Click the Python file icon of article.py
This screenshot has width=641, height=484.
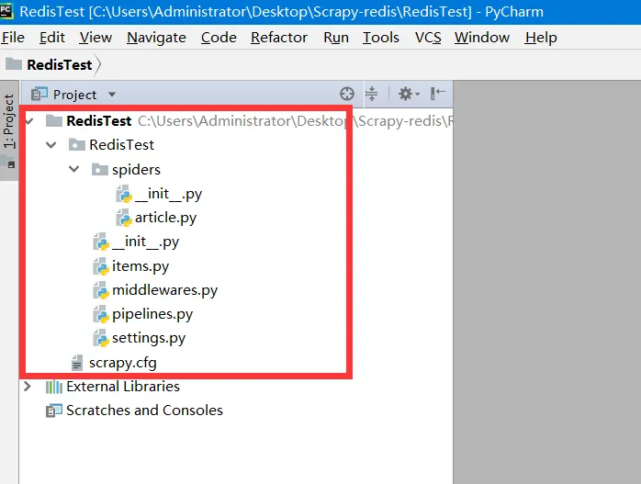click(x=124, y=218)
